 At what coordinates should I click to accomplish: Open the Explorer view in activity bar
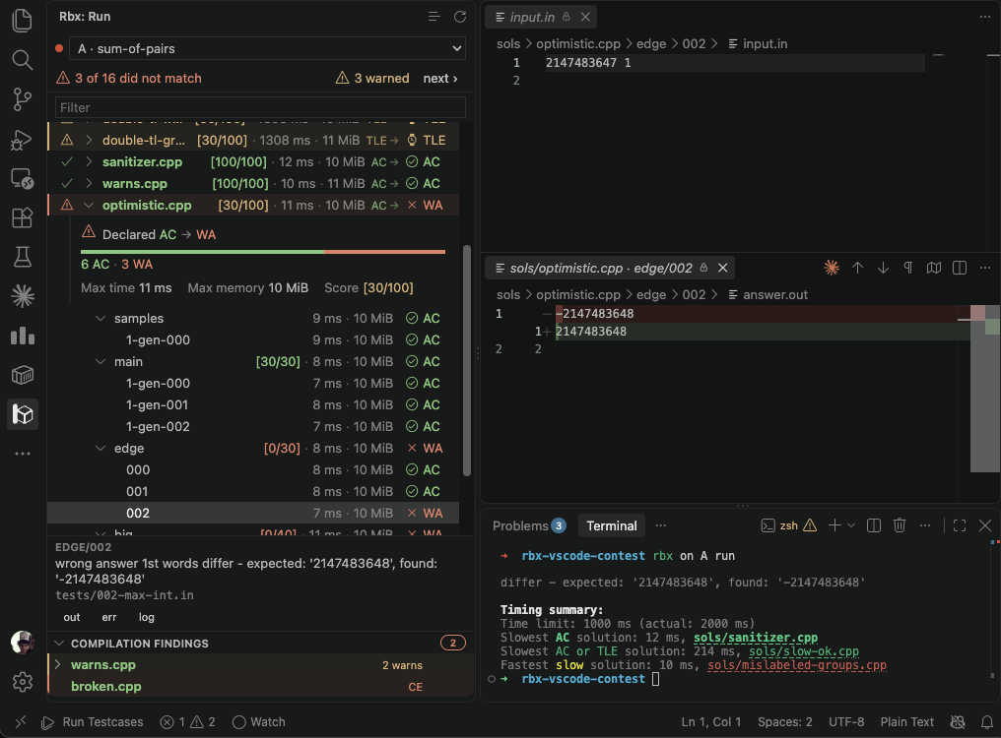pyautogui.click(x=23, y=21)
